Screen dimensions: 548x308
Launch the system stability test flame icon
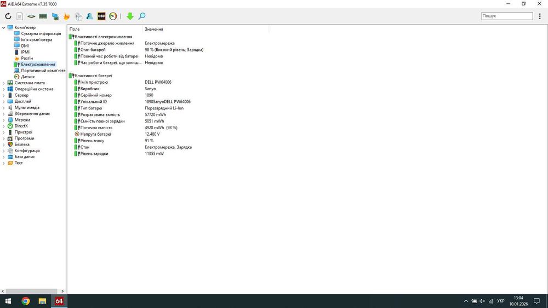(66, 16)
